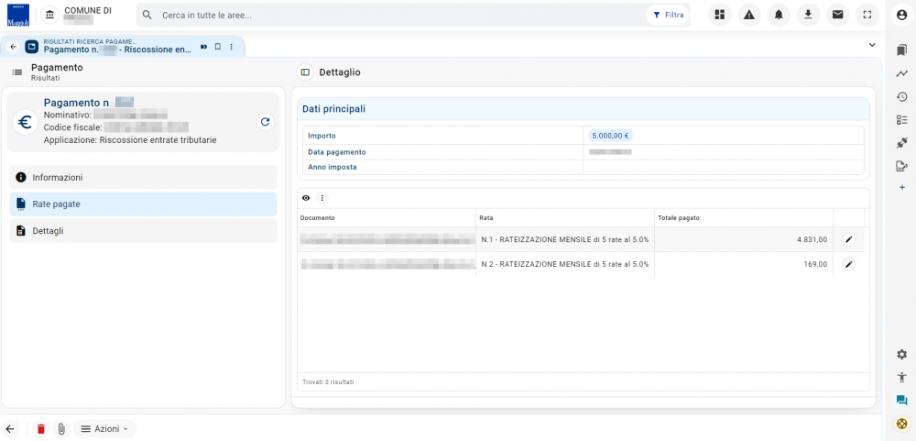
Task: Click the 5.000,00 € amount chip
Action: tap(610, 136)
